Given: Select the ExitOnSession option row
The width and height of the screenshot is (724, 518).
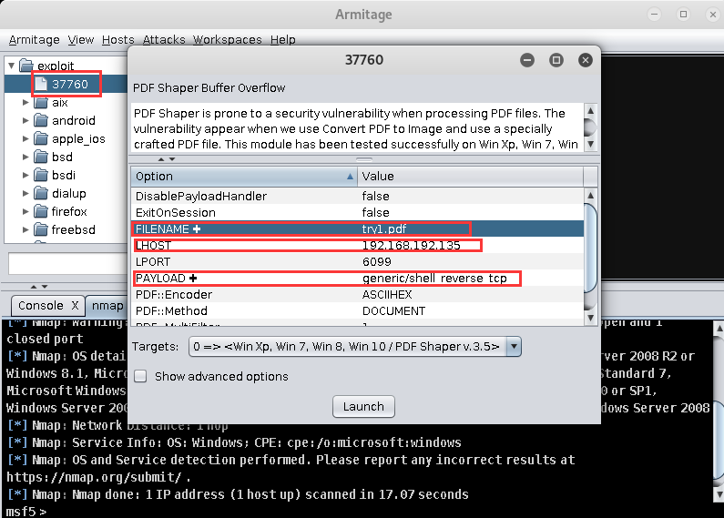Looking at the screenshot, I should [x=357, y=212].
